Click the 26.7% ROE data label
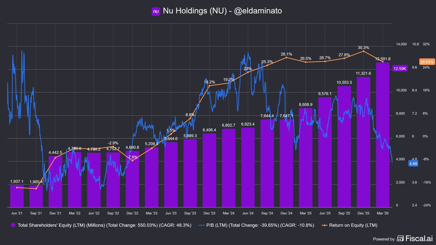The width and height of the screenshot is (436, 245). pyautogui.click(x=325, y=58)
